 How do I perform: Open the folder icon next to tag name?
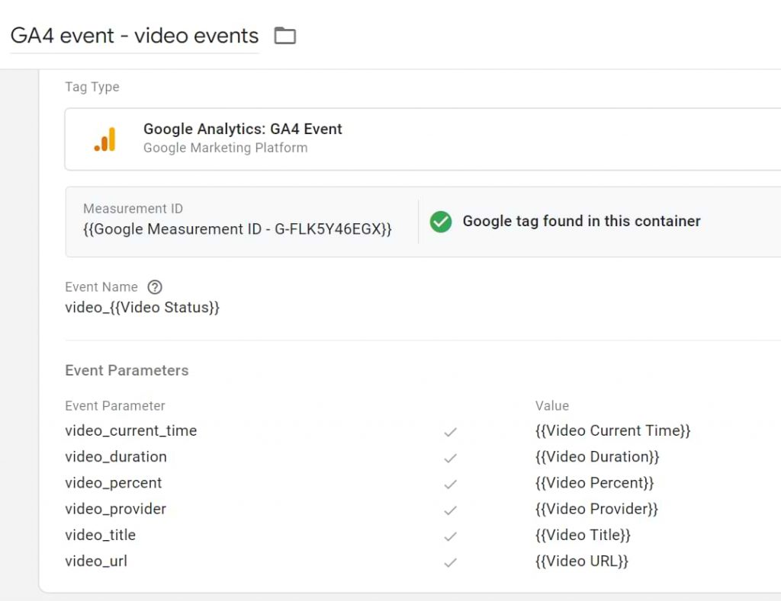tap(285, 35)
